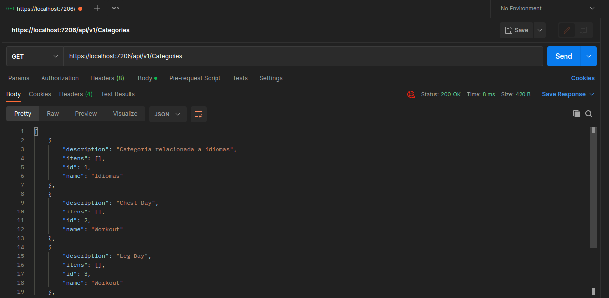Click the request title api/v1/Categories
The image size is (609, 298).
coord(71,30)
